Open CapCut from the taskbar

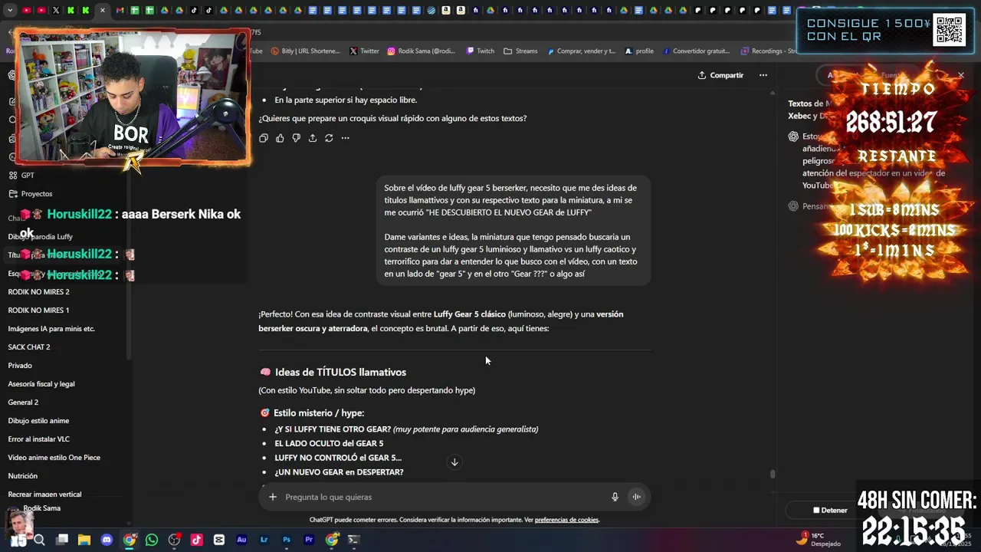pyautogui.click(x=219, y=540)
